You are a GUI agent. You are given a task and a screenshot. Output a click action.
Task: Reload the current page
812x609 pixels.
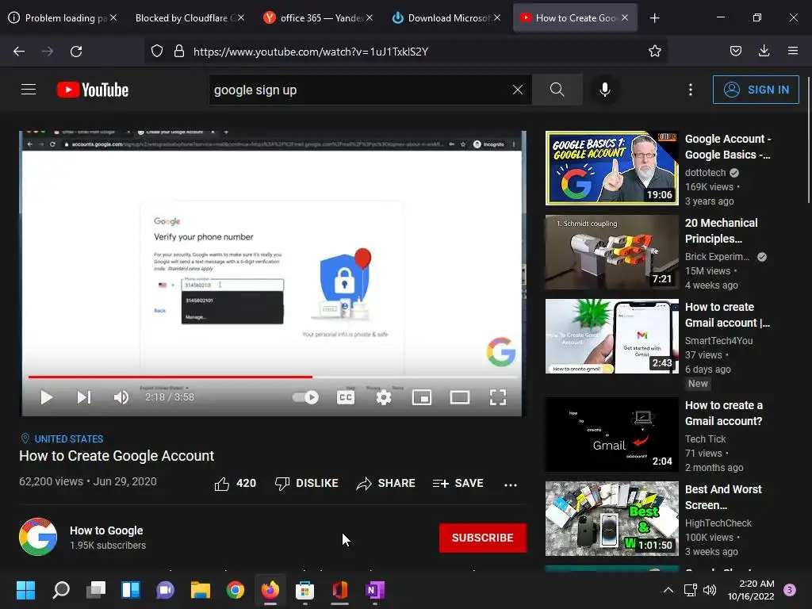tap(76, 52)
